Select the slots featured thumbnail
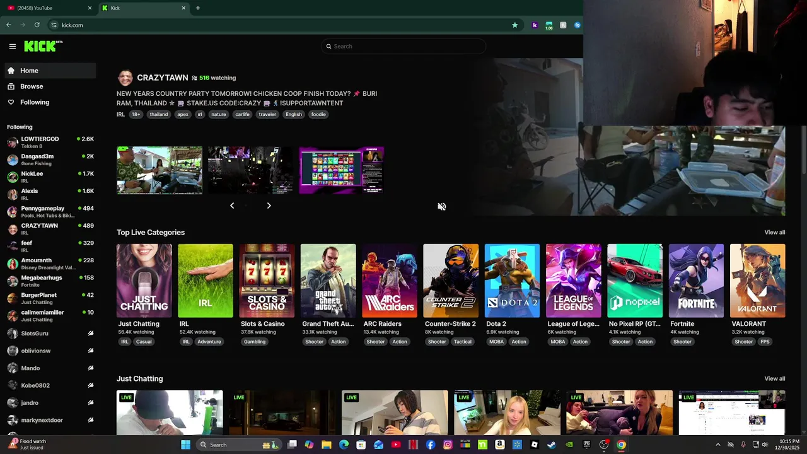Viewport: 807px width, 454px height. 341,170
